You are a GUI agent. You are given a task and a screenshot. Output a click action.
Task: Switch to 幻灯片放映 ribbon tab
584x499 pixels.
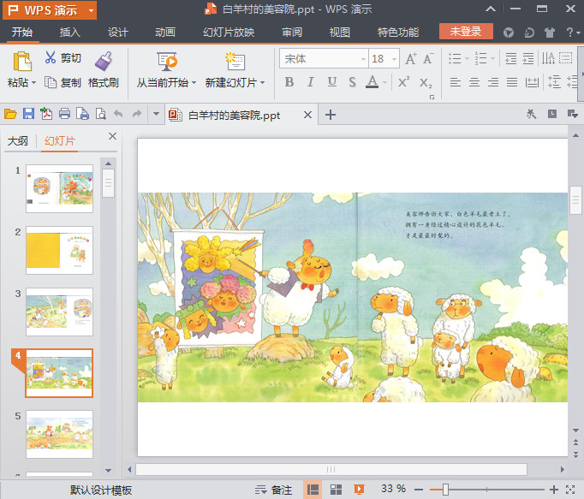[x=229, y=33]
